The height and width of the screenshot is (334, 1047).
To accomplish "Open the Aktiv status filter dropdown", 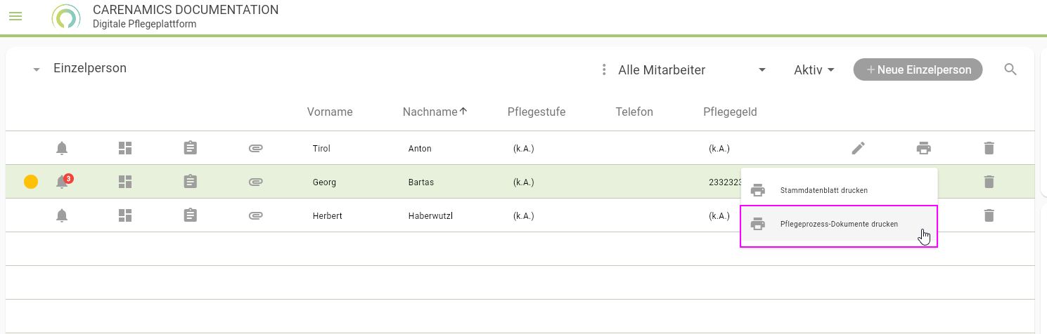I will 814,69.
